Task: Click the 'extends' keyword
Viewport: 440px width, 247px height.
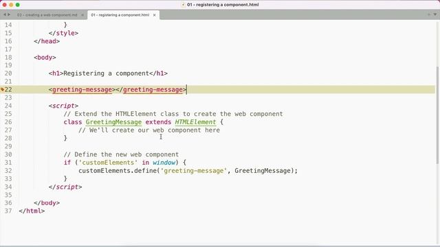Action: 158,122
